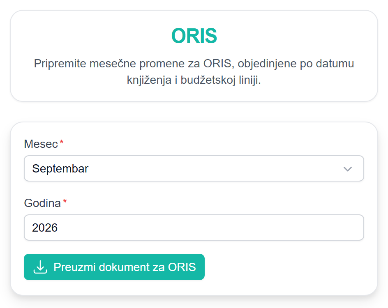Click the chevron arrow in the Mesec field
Screen dimensions: 388x308
pyautogui.click(x=347, y=169)
